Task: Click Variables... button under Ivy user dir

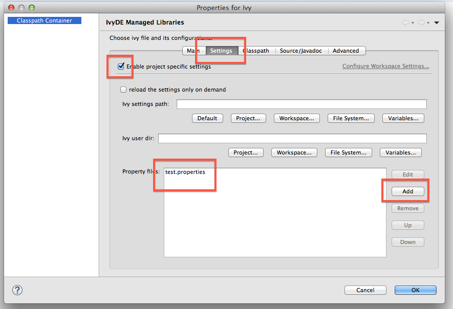Action: click(x=401, y=152)
